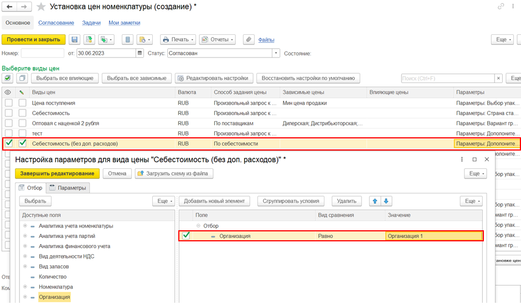The height and width of the screenshot is (305, 521).
Task: Open the Статус dropdown list
Action: (x=276, y=54)
